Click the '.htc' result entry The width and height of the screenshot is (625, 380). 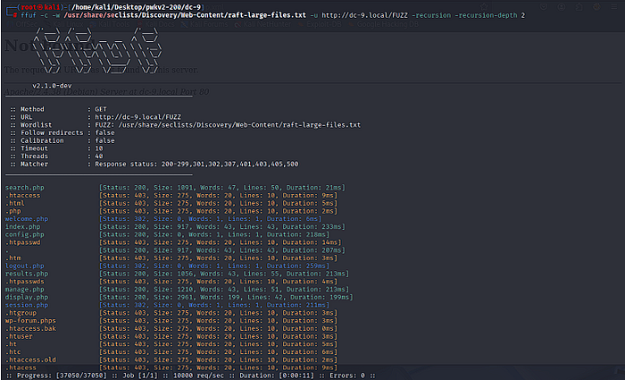click(x=12, y=352)
